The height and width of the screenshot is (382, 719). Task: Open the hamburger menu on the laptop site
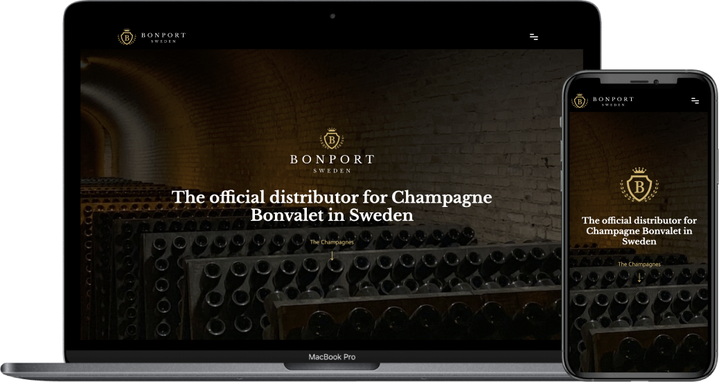534,37
